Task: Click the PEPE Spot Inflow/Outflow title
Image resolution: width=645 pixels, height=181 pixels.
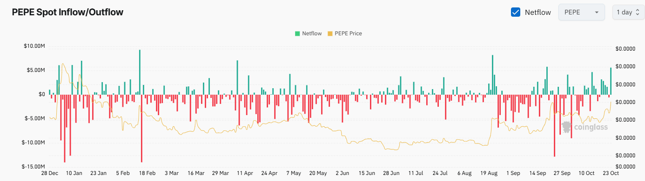Action: tap(67, 13)
